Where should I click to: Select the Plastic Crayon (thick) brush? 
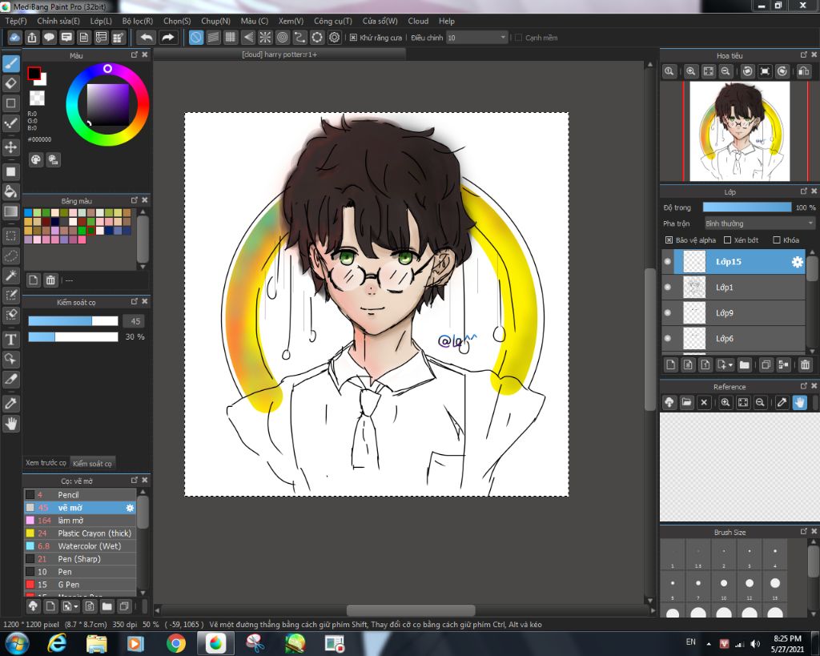(81, 533)
